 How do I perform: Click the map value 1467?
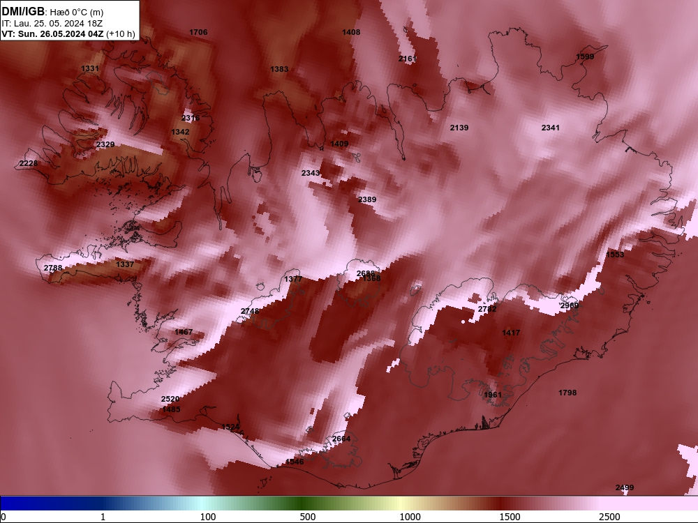click(184, 332)
